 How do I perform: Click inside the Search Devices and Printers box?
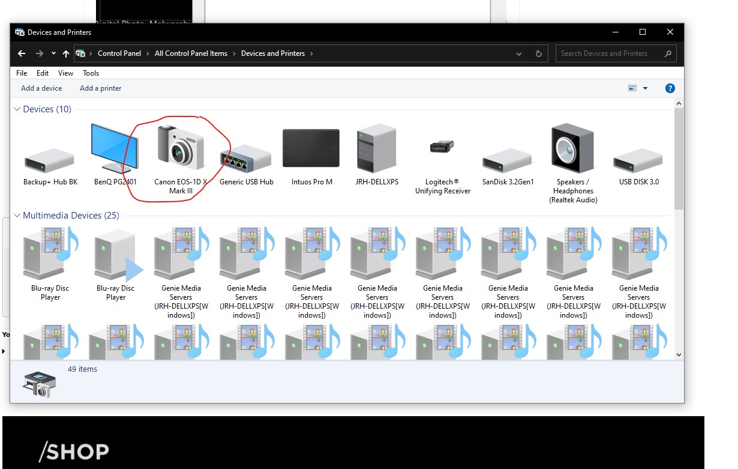[x=606, y=53]
